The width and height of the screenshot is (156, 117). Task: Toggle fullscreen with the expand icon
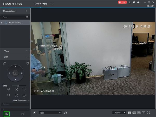(148, 113)
